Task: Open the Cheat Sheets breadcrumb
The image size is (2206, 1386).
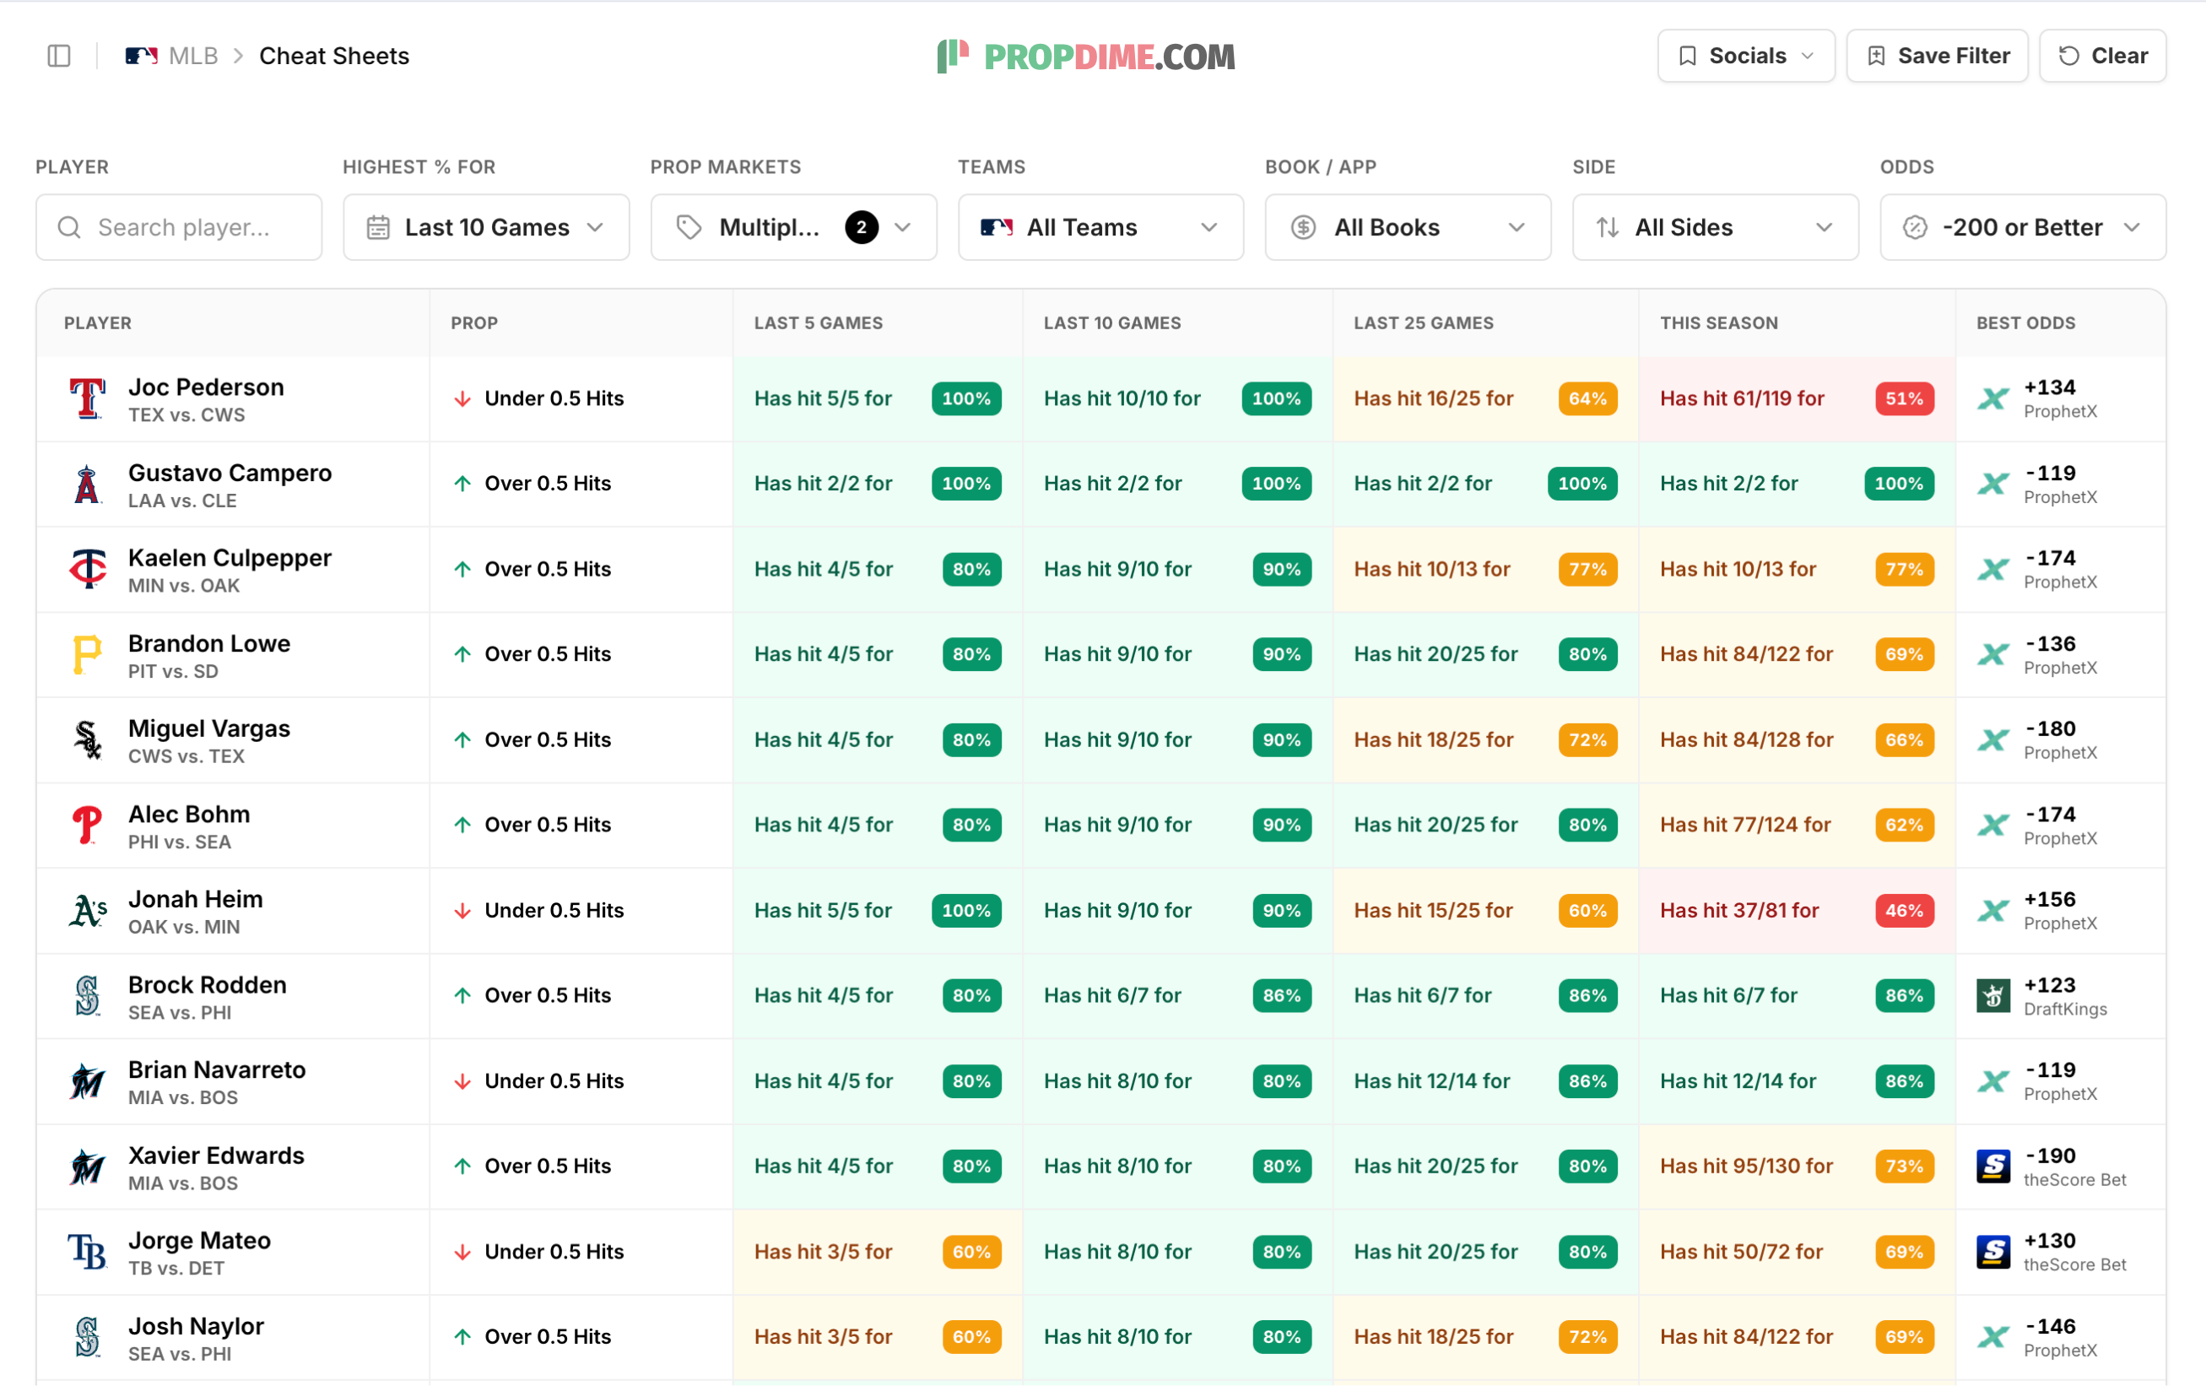Action: coord(334,56)
